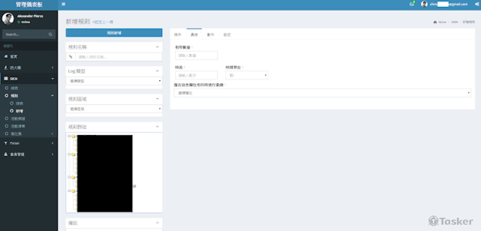Screen dimensions: 481x231
Task: Focus the 時段 number input
Action: pyautogui.click(x=196, y=75)
